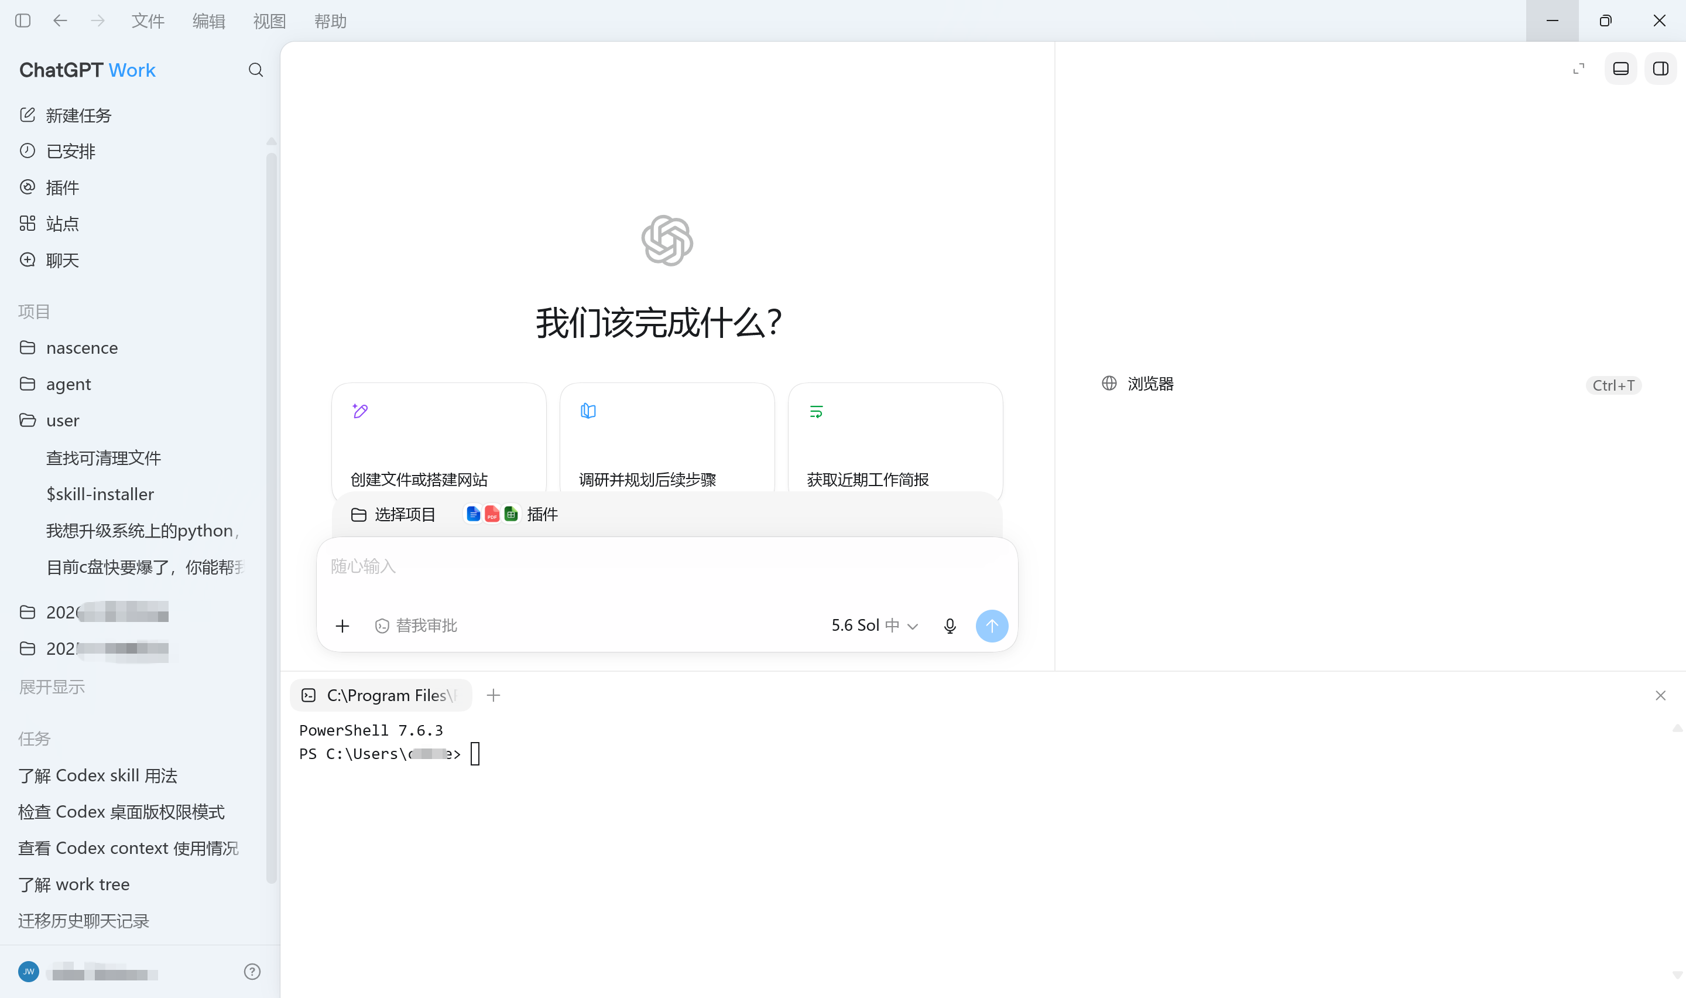Open the 迁移历史聊天记录 task
Viewport: 1686px width, 998px height.
83,921
